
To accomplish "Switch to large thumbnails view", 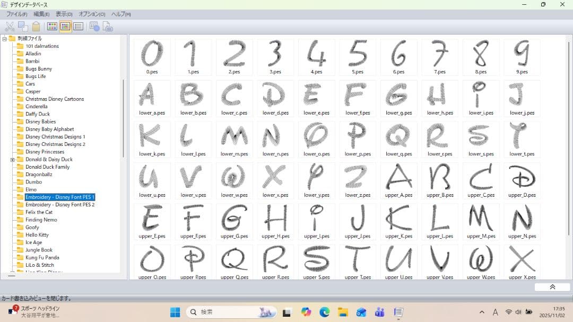I will tap(52, 27).
